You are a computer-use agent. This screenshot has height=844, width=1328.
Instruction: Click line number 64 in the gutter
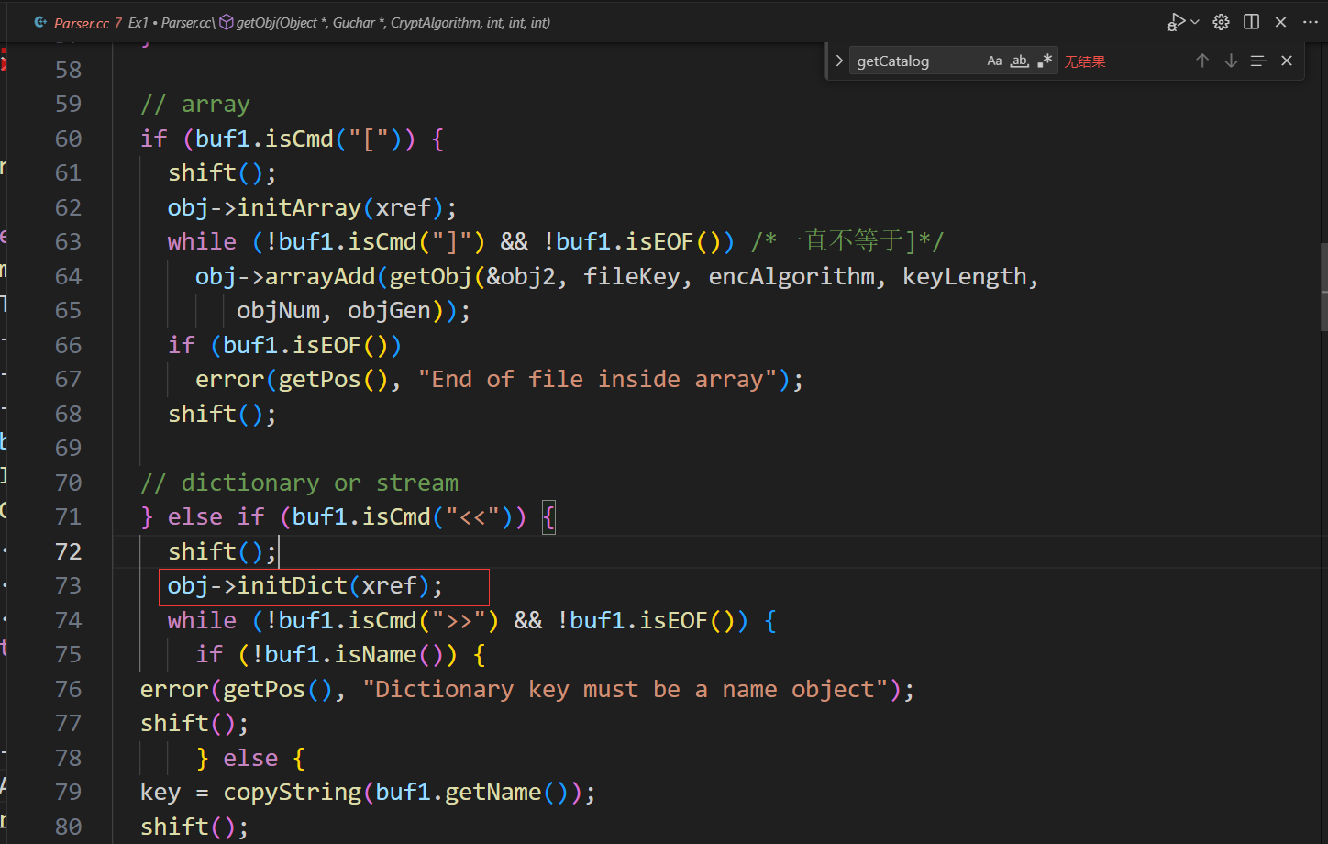click(x=68, y=276)
